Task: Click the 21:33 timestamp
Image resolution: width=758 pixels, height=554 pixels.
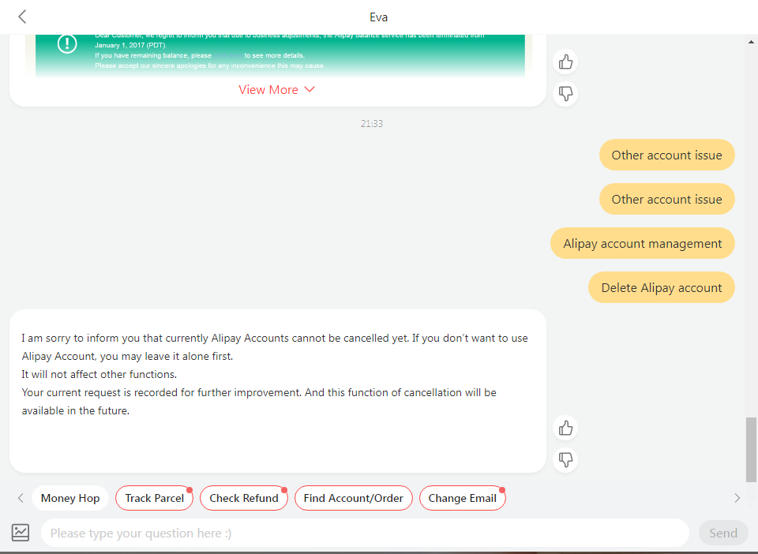Action: [x=372, y=124]
